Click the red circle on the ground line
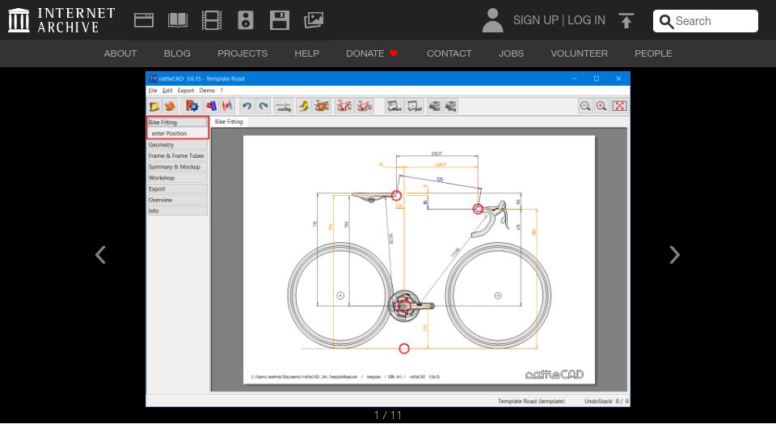The height and width of the screenshot is (437, 776). pos(404,349)
